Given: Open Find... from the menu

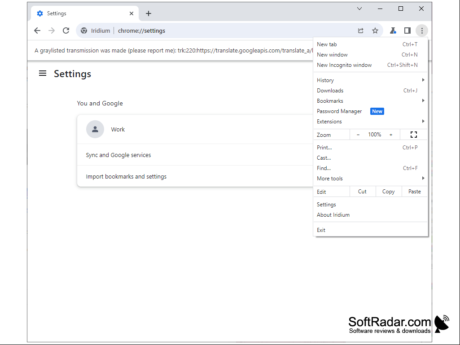Looking at the screenshot, I should click(x=371, y=168).
